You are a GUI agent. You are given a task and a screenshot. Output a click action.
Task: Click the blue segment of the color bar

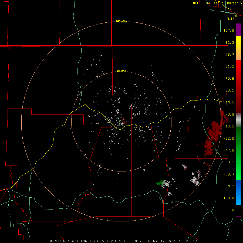click(x=238, y=193)
